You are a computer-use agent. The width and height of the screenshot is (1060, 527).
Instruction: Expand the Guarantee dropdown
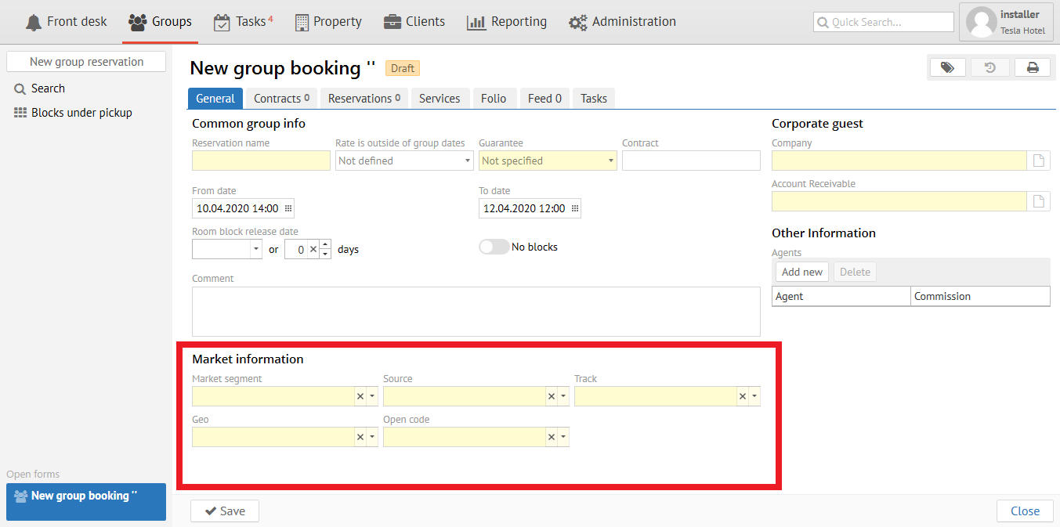(x=610, y=161)
